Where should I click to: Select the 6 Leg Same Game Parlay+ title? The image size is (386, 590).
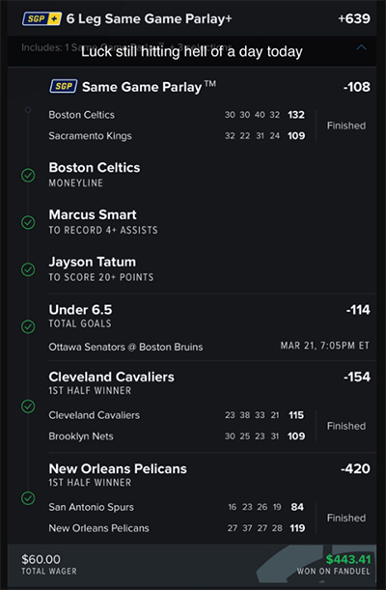(150, 18)
